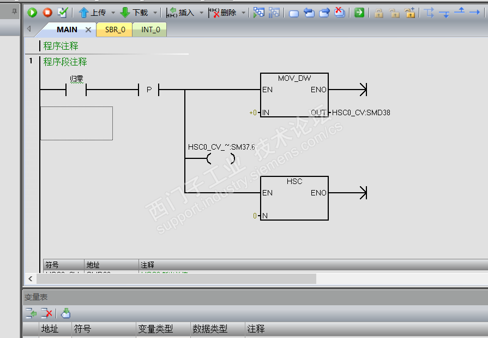Screen dimensions: 488x338
Task: Click the pin icon on the left panel
Action: [x=14, y=11]
